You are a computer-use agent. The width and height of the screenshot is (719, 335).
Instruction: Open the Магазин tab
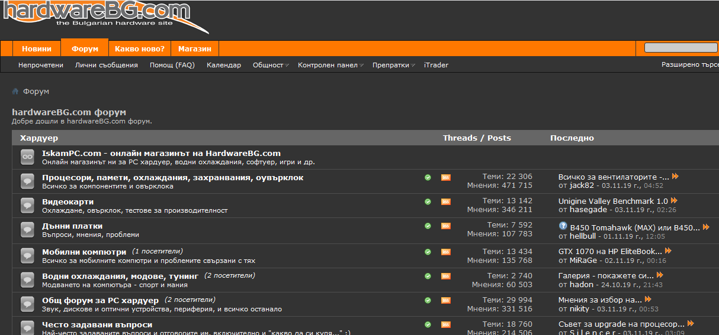195,49
